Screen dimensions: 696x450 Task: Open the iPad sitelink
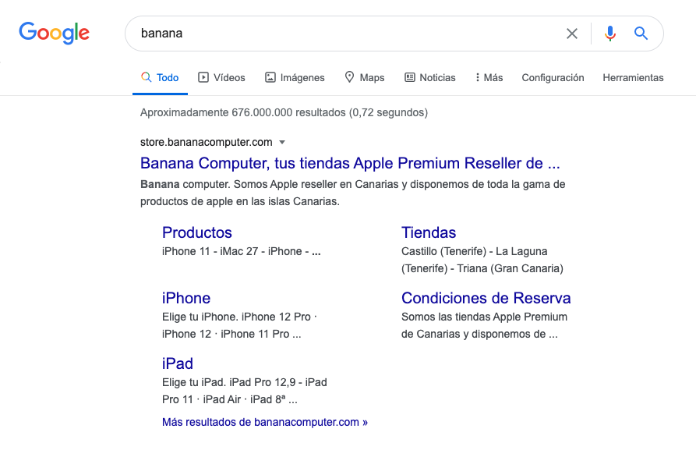pyautogui.click(x=178, y=363)
